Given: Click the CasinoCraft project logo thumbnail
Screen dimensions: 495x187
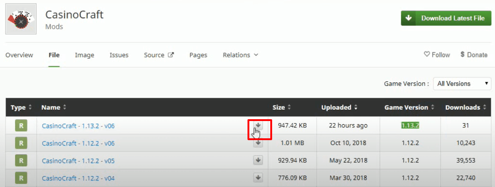Looking at the screenshot, I should [x=21, y=19].
